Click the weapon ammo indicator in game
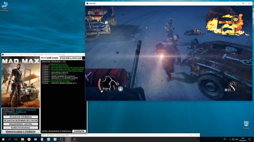This screenshot has width=254, height=142. pyautogui.click(x=231, y=87)
